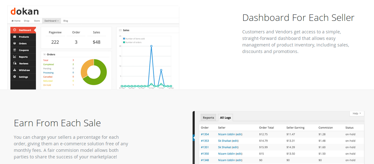Click the cart icon in Orders panel header
This screenshot has width=374, height=164.
tap(44, 55)
